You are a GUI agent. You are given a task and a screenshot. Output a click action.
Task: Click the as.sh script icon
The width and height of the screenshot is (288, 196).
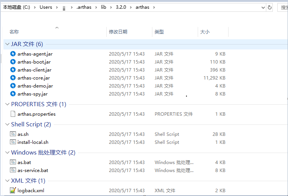click(x=13, y=134)
